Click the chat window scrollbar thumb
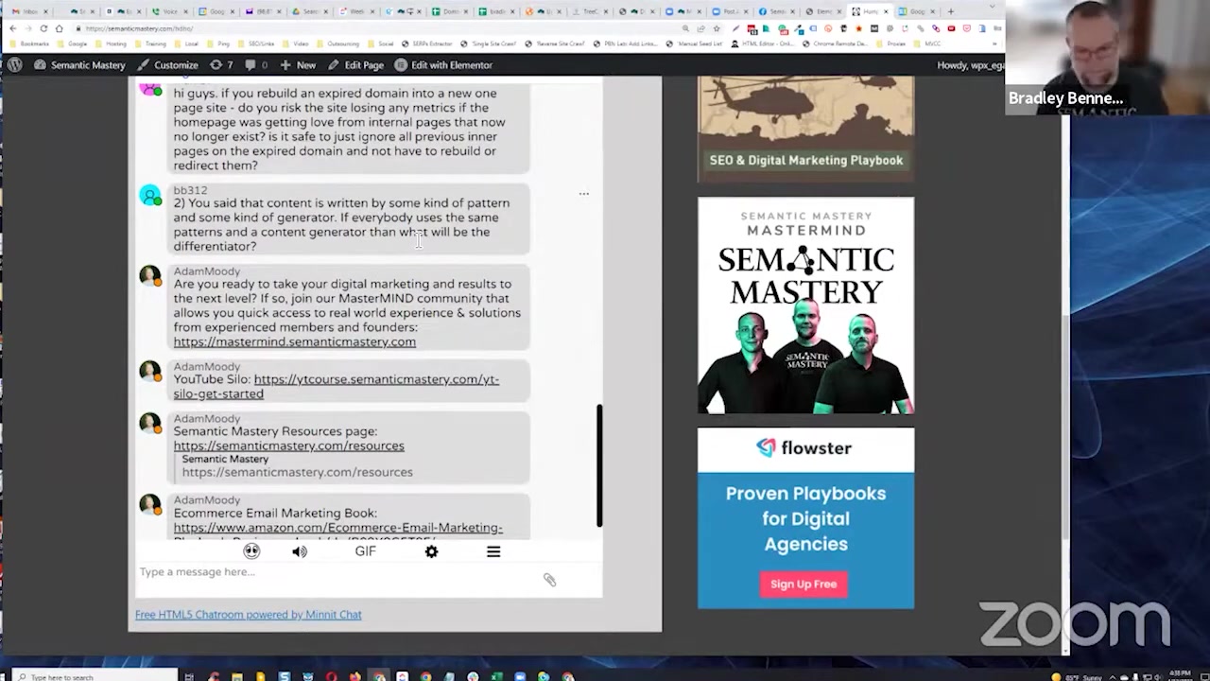The width and height of the screenshot is (1210, 681). click(598, 465)
